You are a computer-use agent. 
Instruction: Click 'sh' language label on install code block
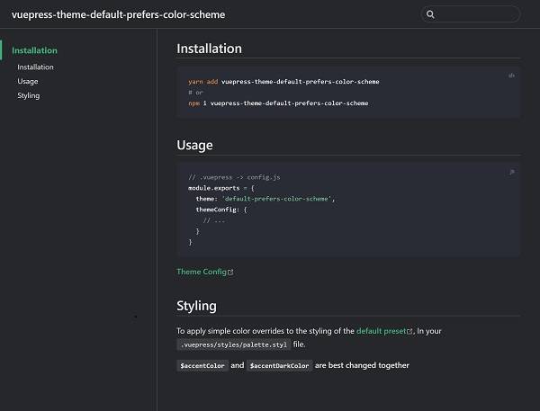tap(512, 76)
